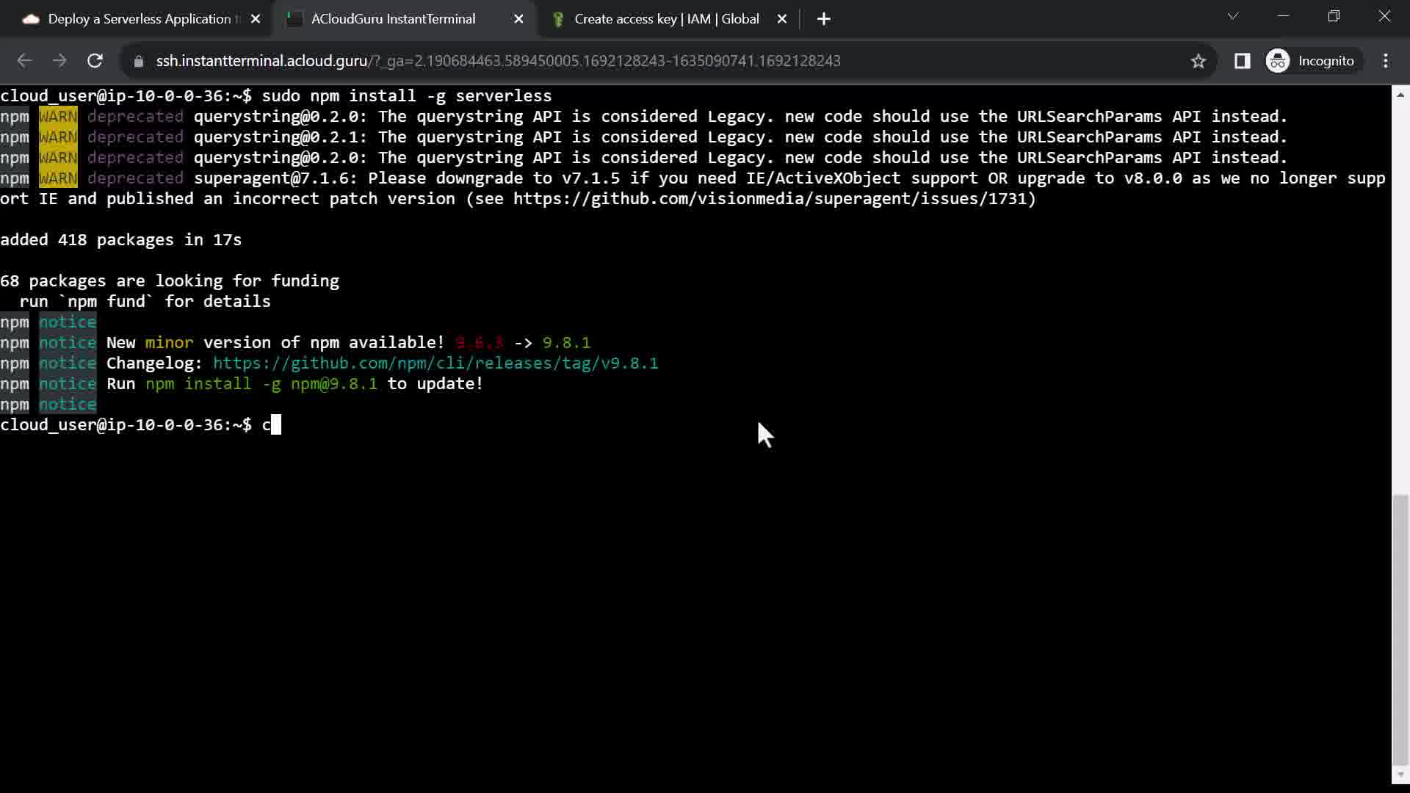This screenshot has height=793, width=1410.
Task: Open a new tab with plus
Action: click(x=824, y=19)
